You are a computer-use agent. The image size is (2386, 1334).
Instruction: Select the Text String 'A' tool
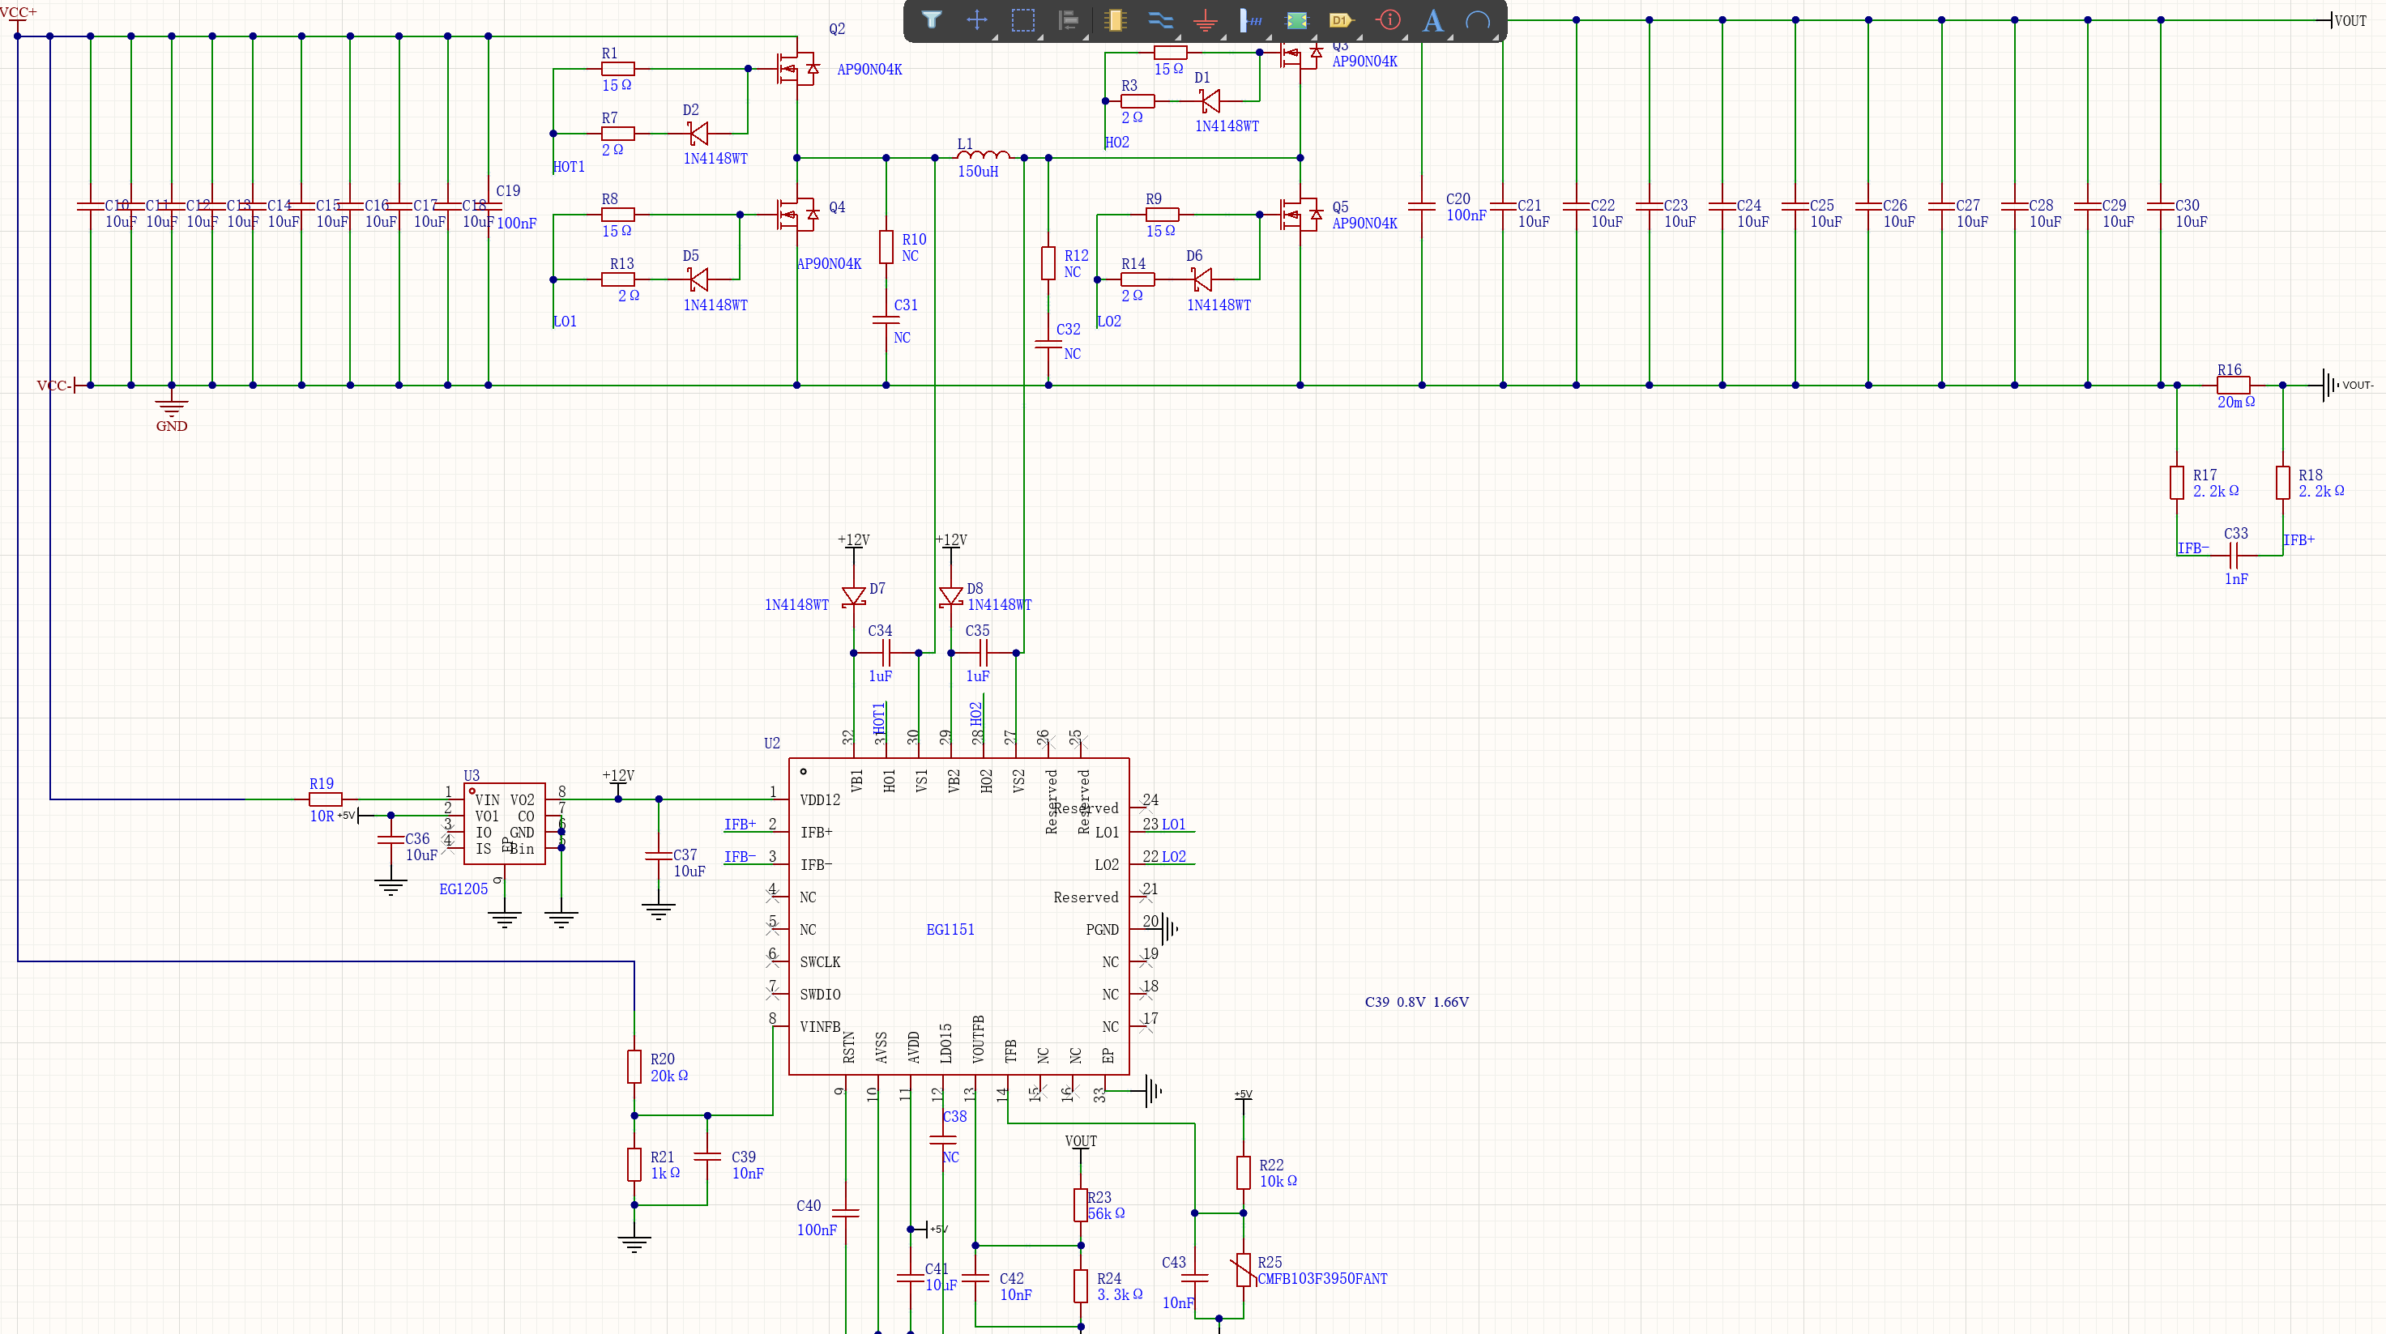pyautogui.click(x=1433, y=19)
